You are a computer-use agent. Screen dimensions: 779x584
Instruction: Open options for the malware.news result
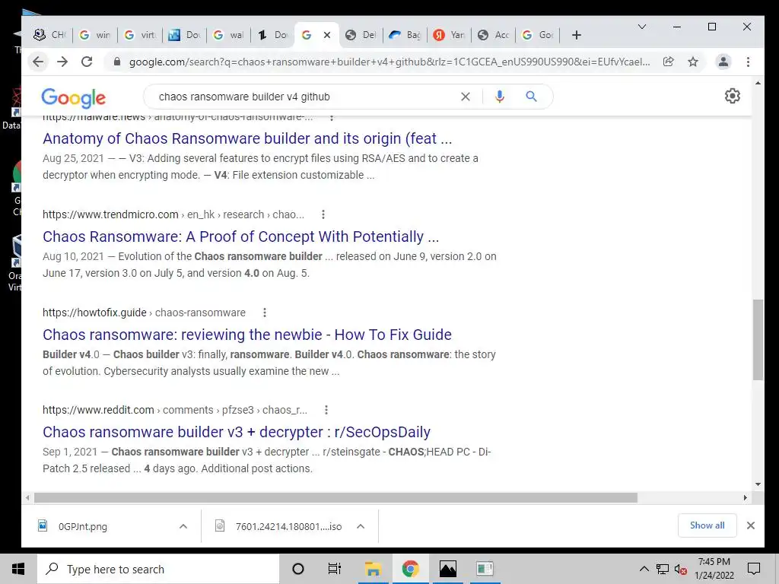(x=332, y=118)
